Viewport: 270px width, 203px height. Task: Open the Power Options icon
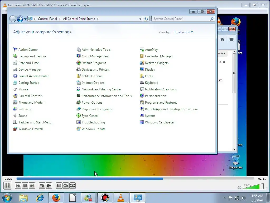[79, 102]
